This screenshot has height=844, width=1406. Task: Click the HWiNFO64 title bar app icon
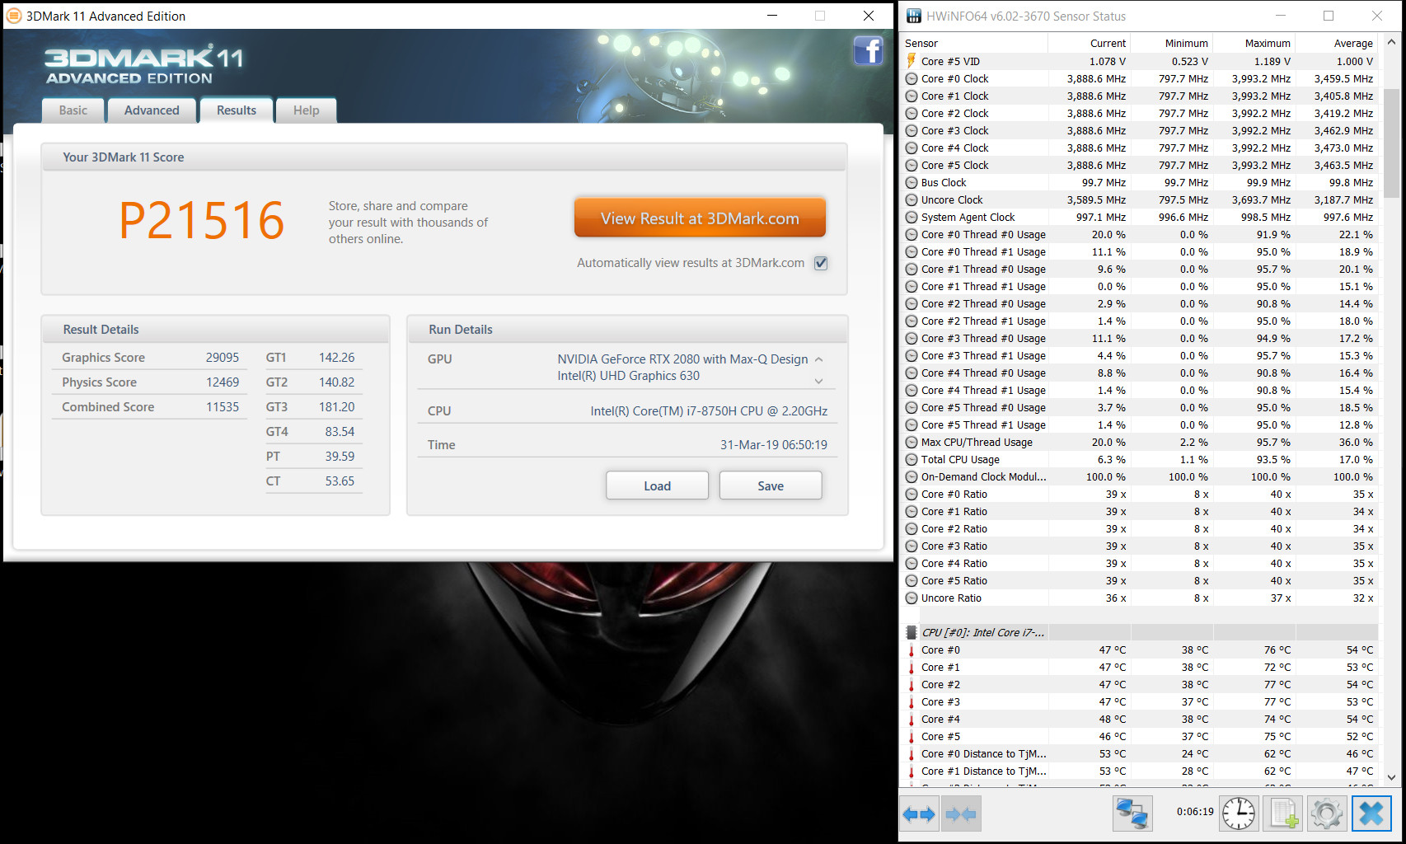tap(914, 16)
